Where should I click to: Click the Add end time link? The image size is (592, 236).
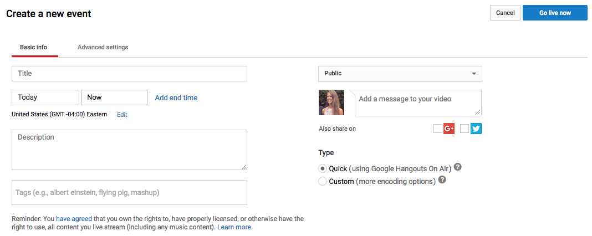176,98
